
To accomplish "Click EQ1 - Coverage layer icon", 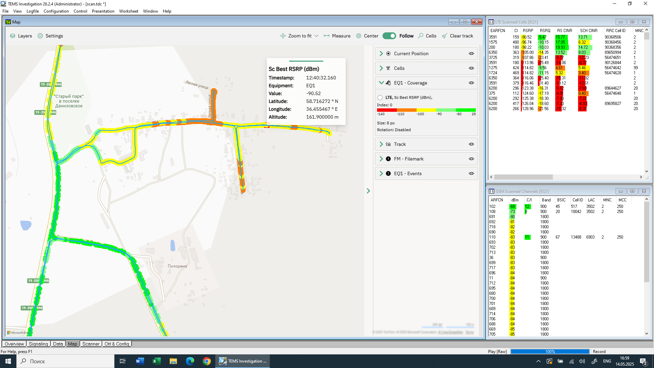I will pos(388,83).
